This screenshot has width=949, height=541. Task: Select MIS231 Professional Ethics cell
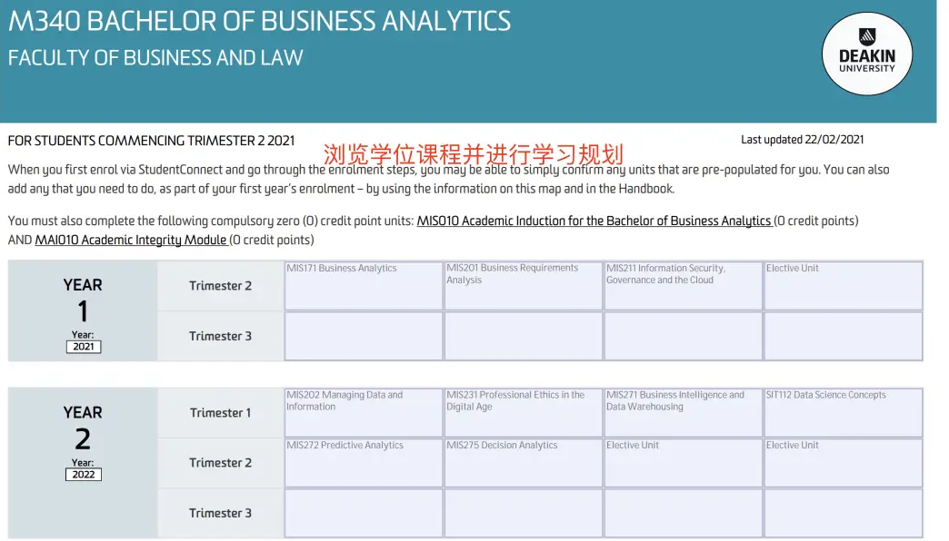pos(524,413)
